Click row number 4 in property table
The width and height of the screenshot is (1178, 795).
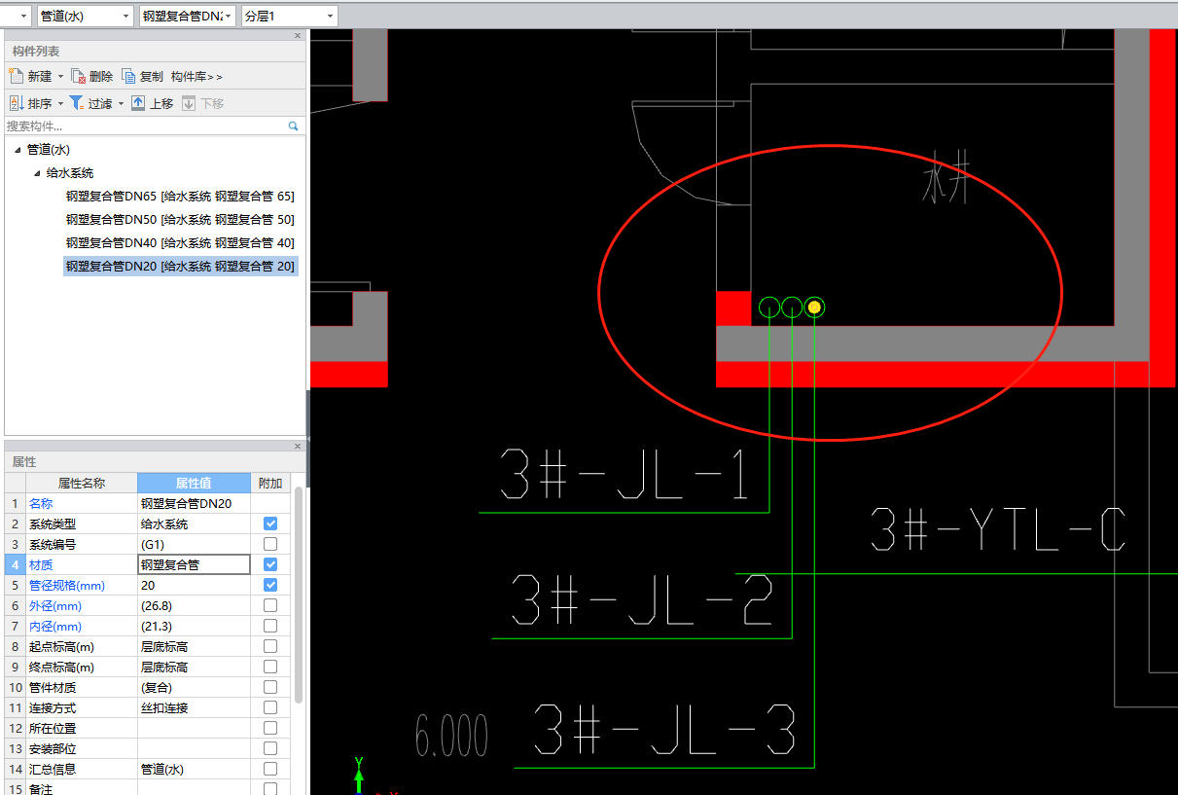coord(15,564)
